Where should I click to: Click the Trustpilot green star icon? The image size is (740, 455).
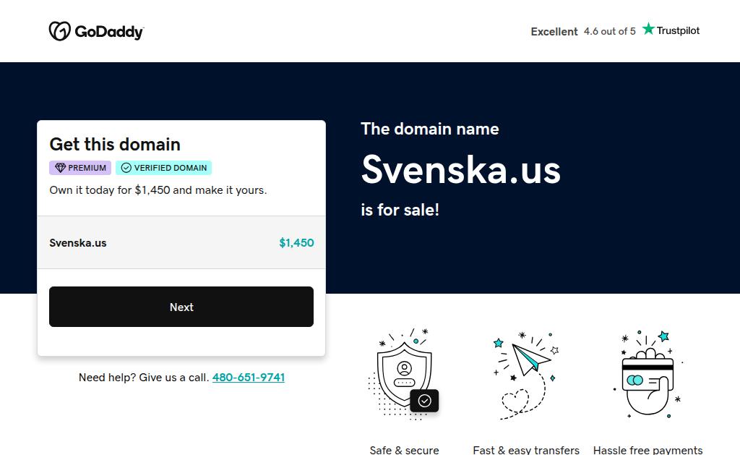pos(648,29)
